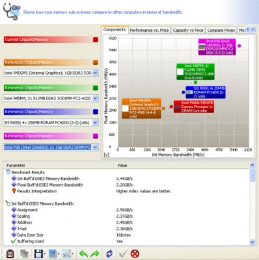The image size is (259, 260).
Task: Click the red cancel X icon
Action: (135, 253)
